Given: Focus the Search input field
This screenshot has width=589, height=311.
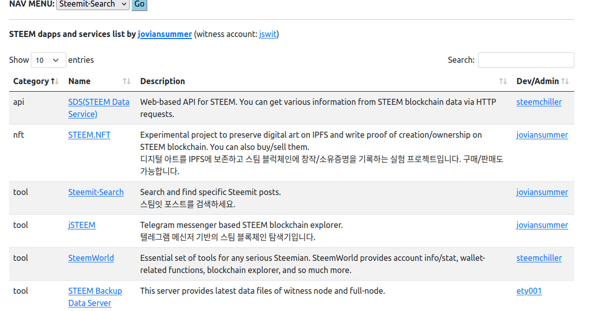Looking at the screenshot, I should click(526, 60).
